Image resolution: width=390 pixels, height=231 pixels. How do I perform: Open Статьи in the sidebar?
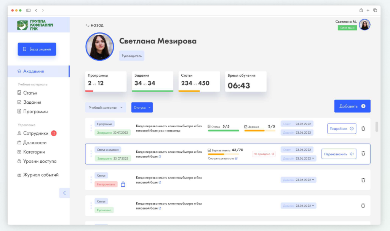click(27, 93)
